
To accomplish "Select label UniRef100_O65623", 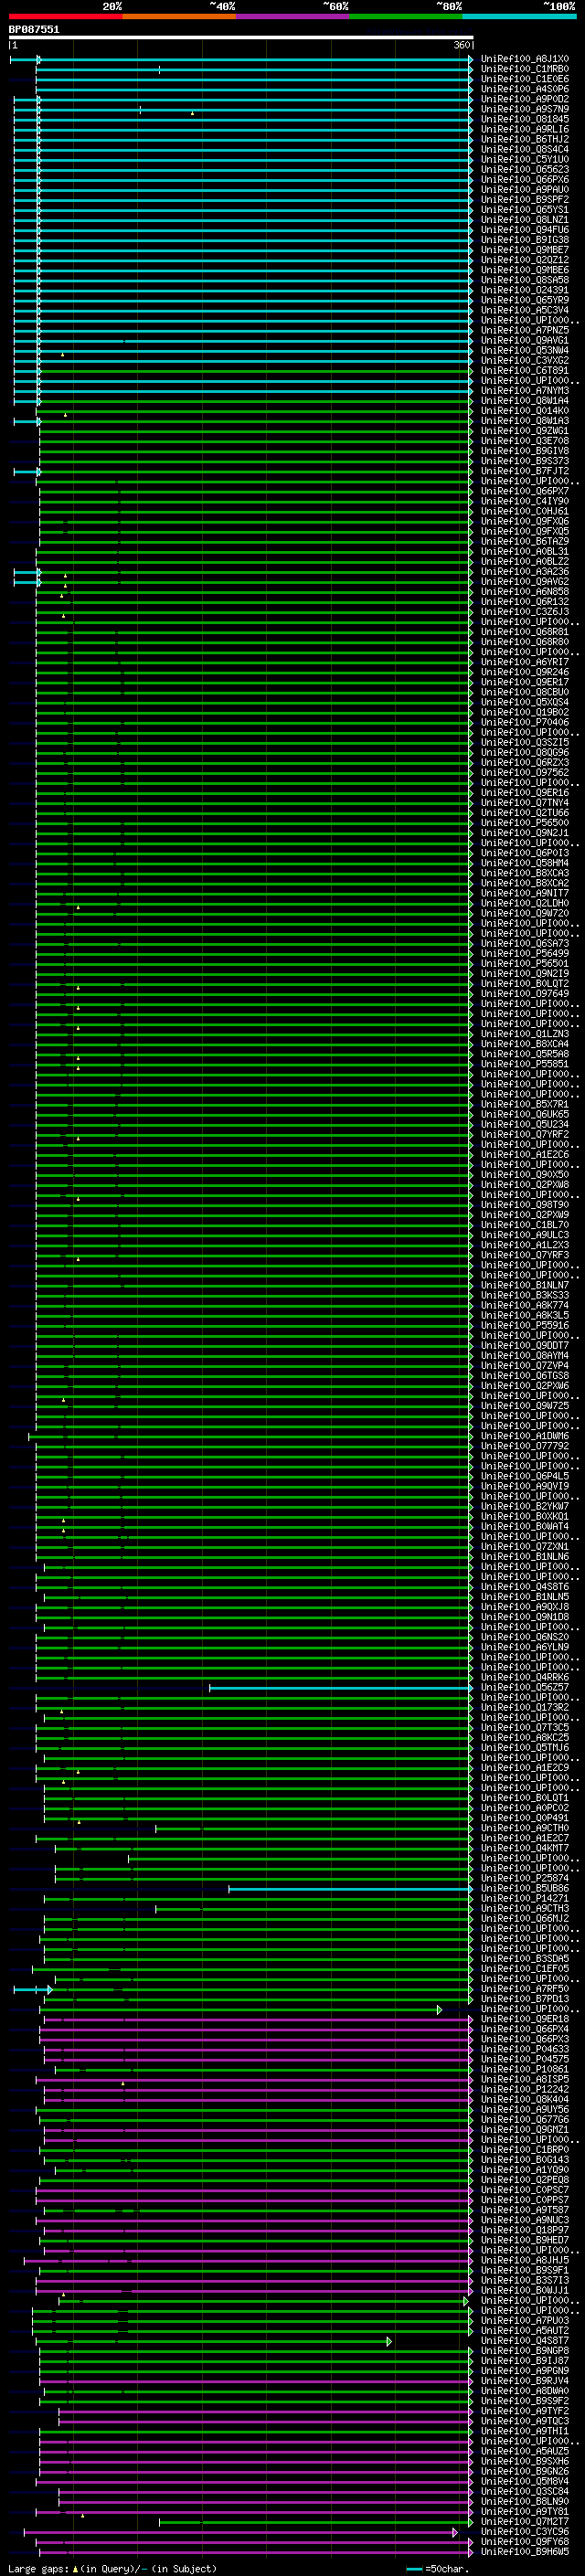I will point(525,169).
